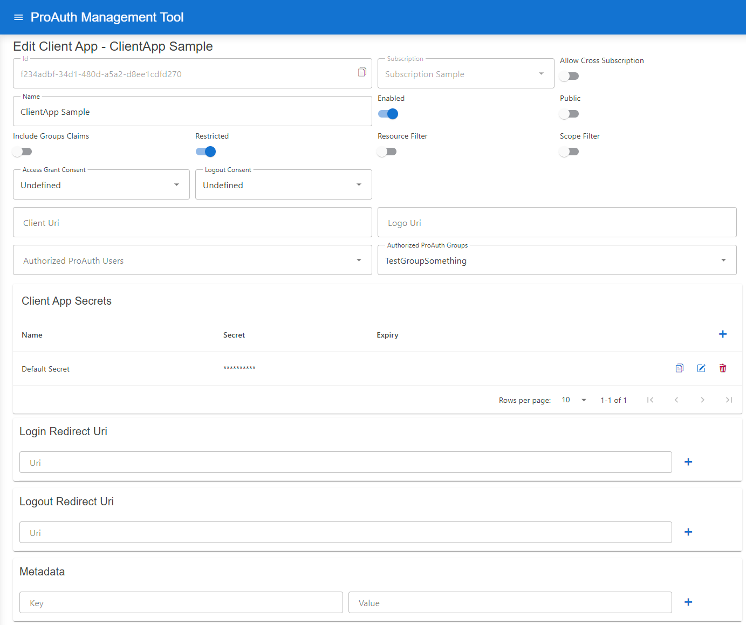Viewport: 746px width, 625px height.
Task: Open the Access Grant Consent dropdown
Action: click(176, 184)
